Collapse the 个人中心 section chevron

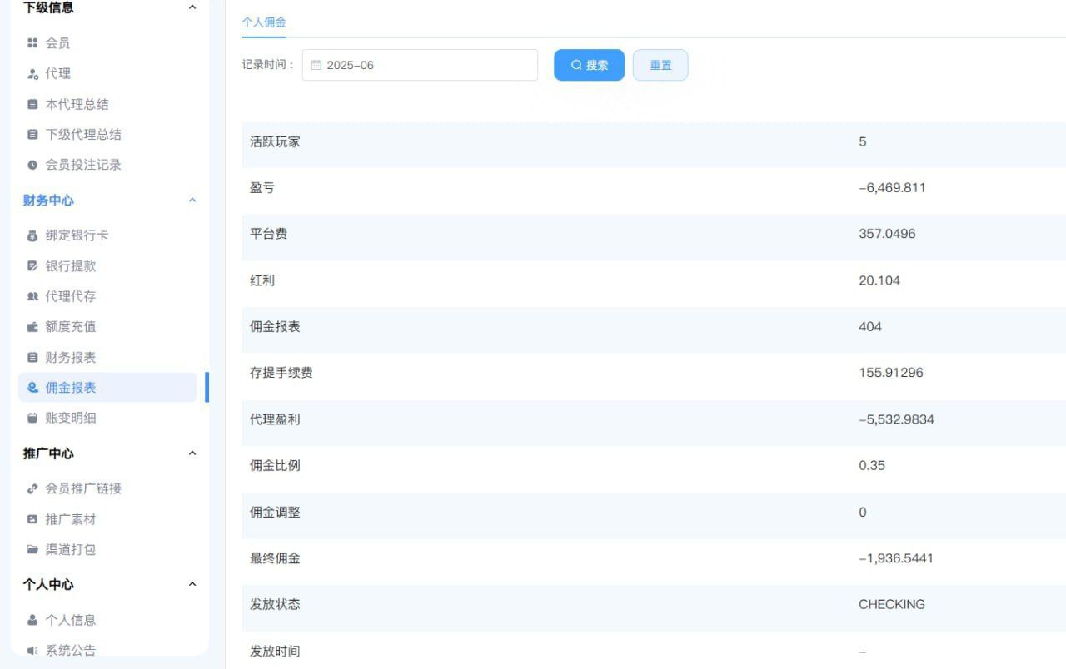[x=192, y=585]
